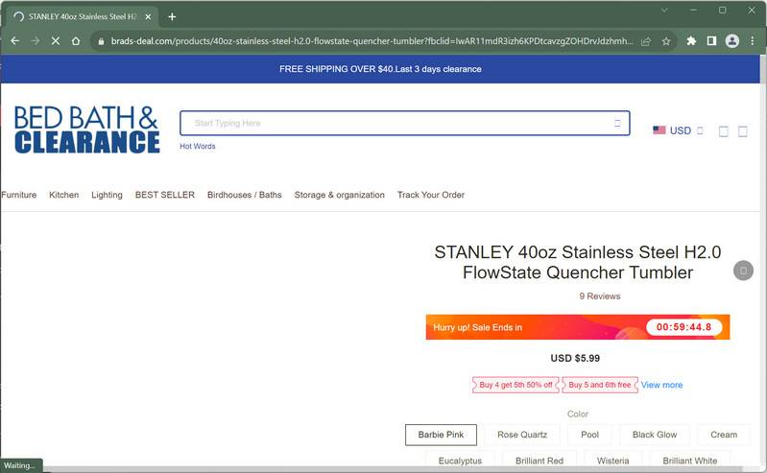Viewport: 767px width, 473px height.
Task: Select the Eucalyptus color
Action: (460, 461)
